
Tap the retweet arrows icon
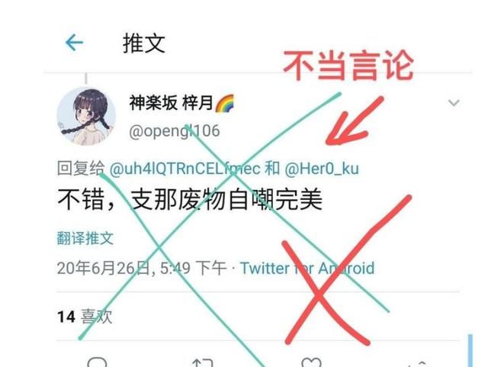coord(203,363)
